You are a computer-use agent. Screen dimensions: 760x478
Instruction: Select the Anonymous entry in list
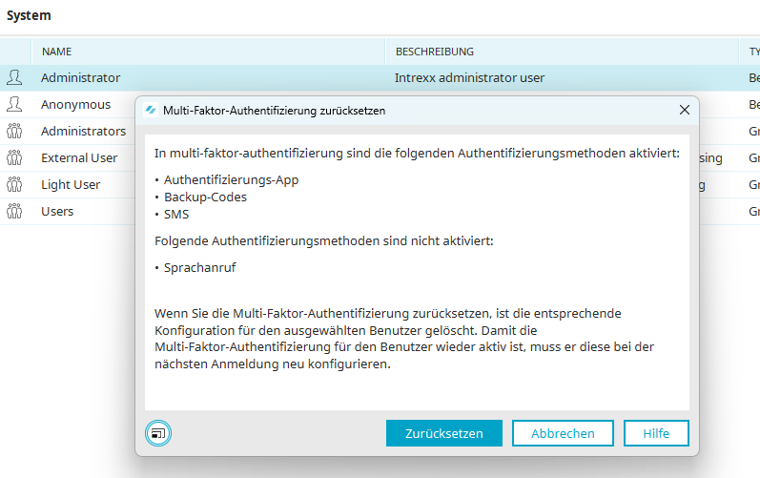75,104
